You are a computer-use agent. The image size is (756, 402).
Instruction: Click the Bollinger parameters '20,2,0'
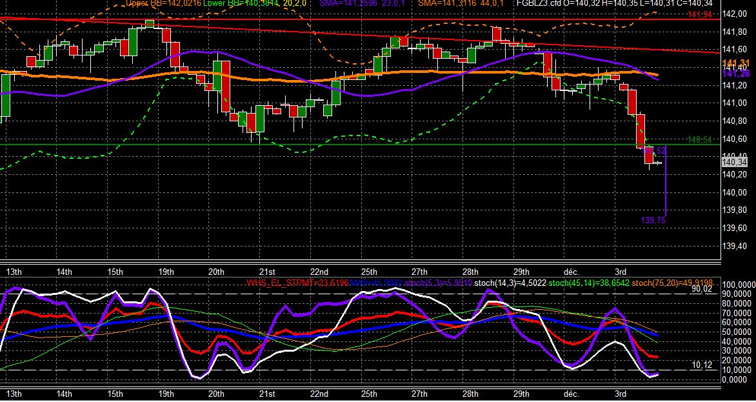coord(293,3)
